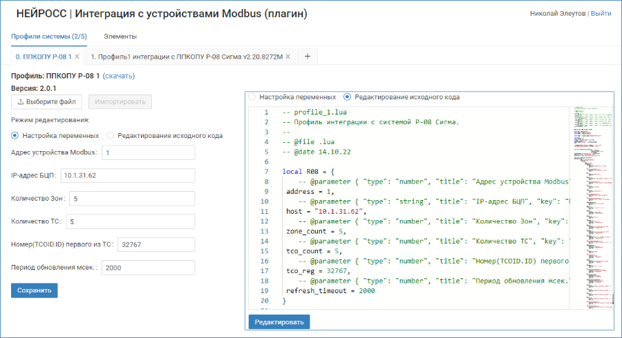Click the Выберите файл button
622x338 pixels.
pos(46,101)
